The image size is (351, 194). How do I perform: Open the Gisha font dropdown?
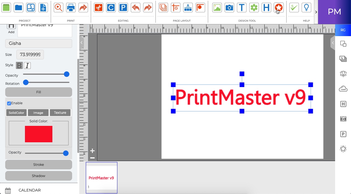tap(39, 43)
